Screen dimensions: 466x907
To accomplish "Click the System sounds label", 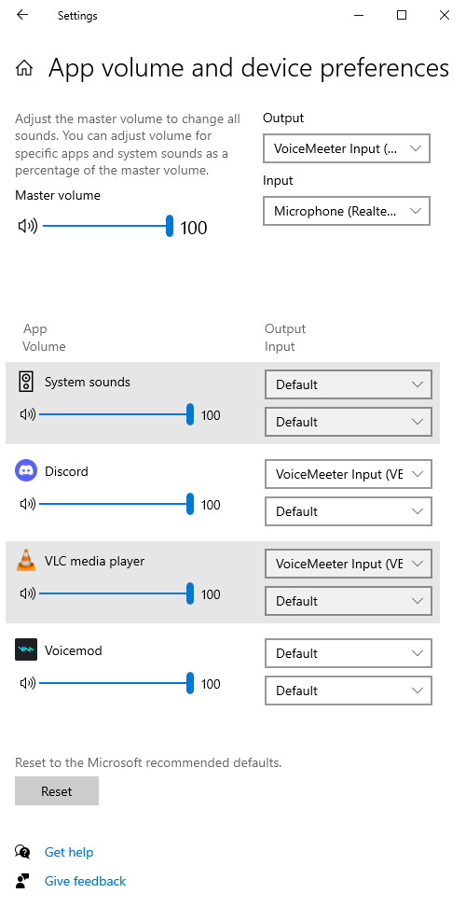I will (88, 382).
